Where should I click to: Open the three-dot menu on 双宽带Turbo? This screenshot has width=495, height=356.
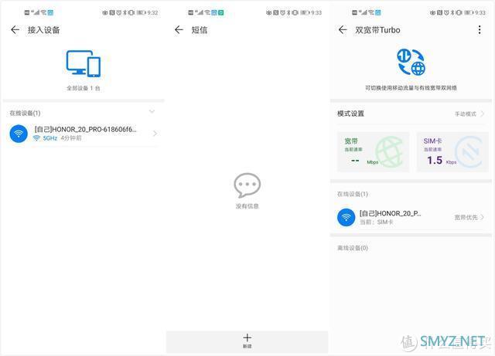[480, 30]
